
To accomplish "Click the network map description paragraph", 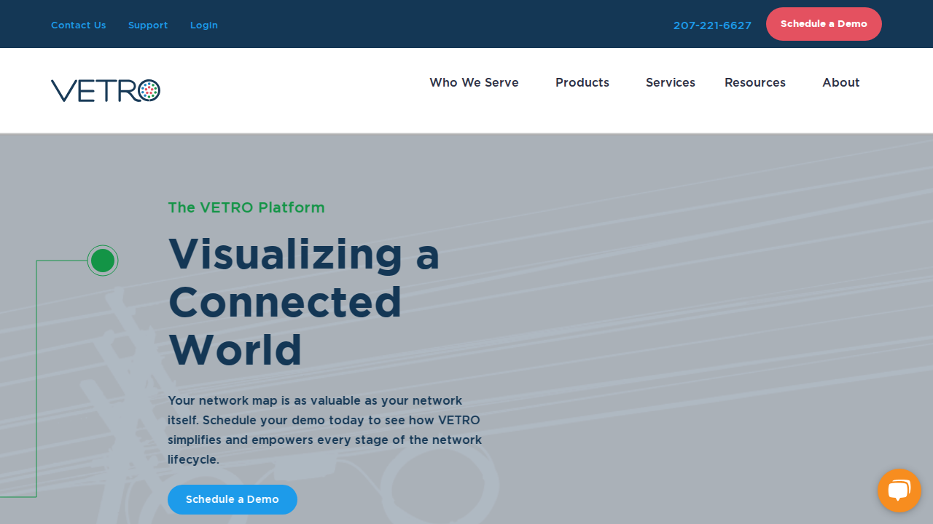I will click(324, 430).
